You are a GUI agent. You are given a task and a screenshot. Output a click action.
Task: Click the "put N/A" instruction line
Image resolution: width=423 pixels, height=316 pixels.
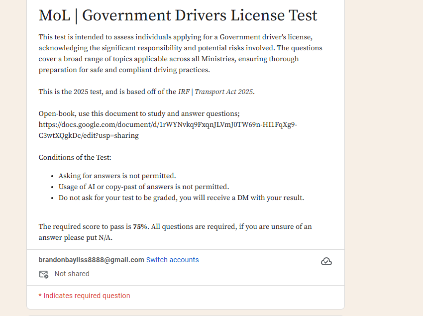pos(75,237)
